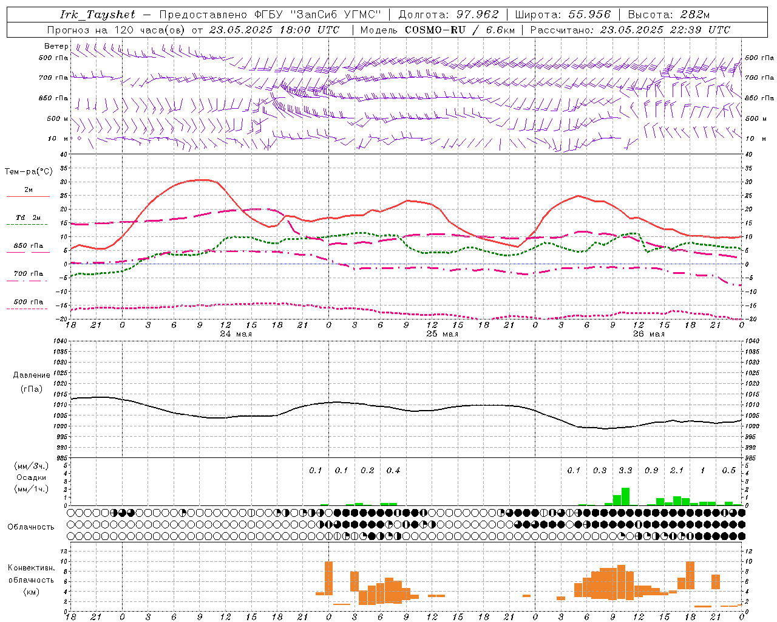Click the 3-hour precipitation total '0.5'
Viewport: 777px width, 622px height.
[729, 471]
